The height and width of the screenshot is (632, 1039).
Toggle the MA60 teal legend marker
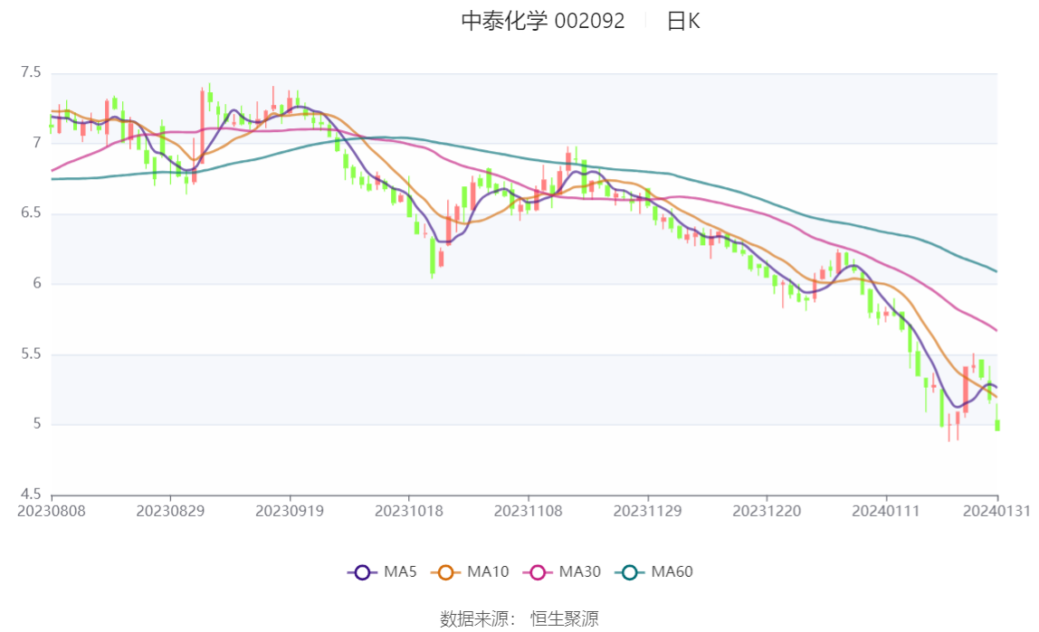click(630, 572)
